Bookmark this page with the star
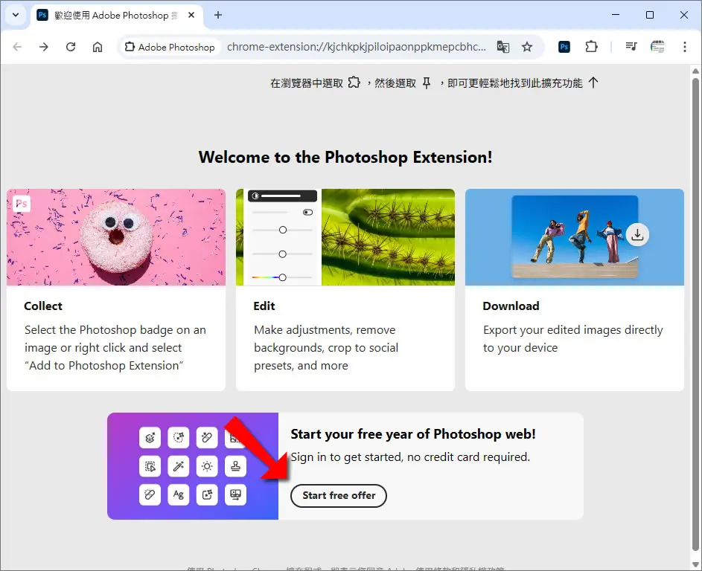This screenshot has height=571, width=702. [527, 47]
